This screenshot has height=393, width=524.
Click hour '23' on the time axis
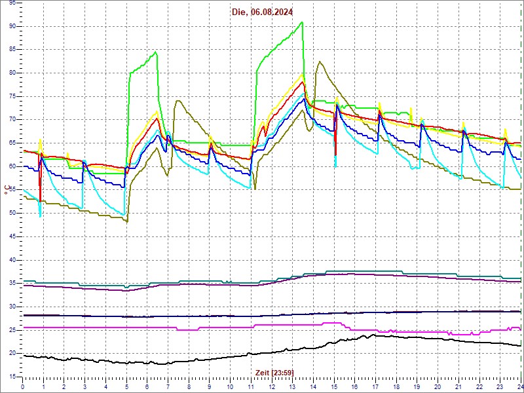point(500,386)
